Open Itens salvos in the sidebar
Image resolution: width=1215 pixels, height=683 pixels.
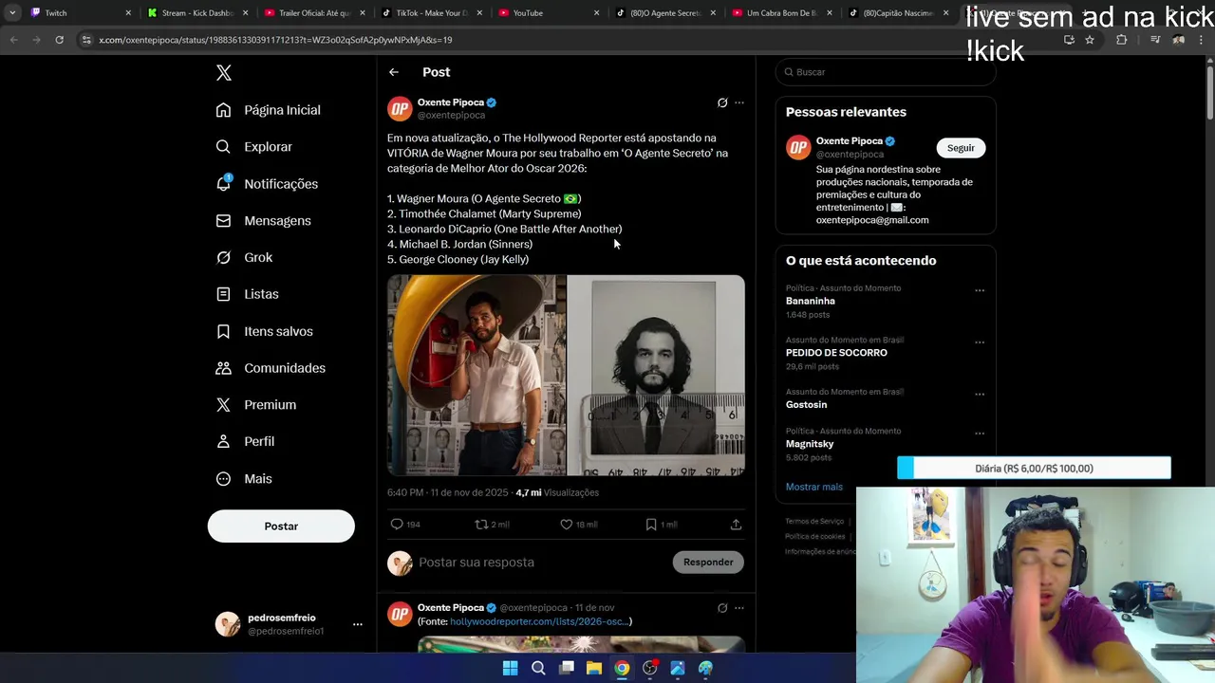[264, 331]
